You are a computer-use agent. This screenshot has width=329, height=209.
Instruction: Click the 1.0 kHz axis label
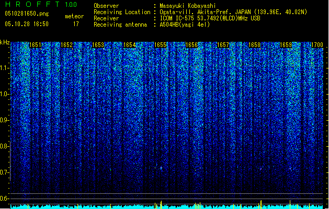click(x=4, y=94)
